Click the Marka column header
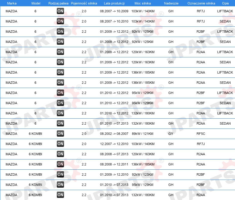The height and width of the screenshot is (200, 235). click(x=12, y=3)
